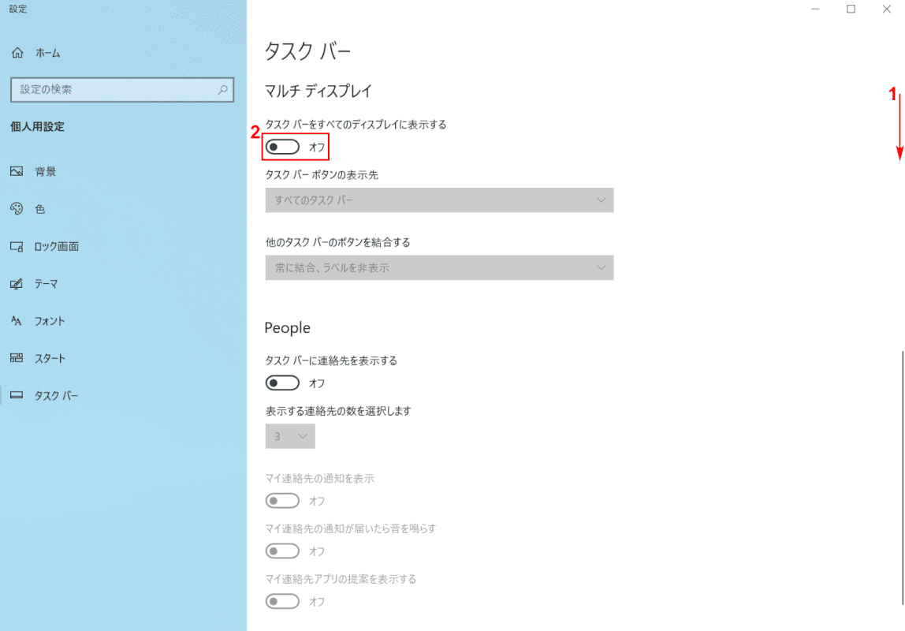Screen dimensions: 905x631
Task: Click the People heading
Action: click(x=288, y=327)
